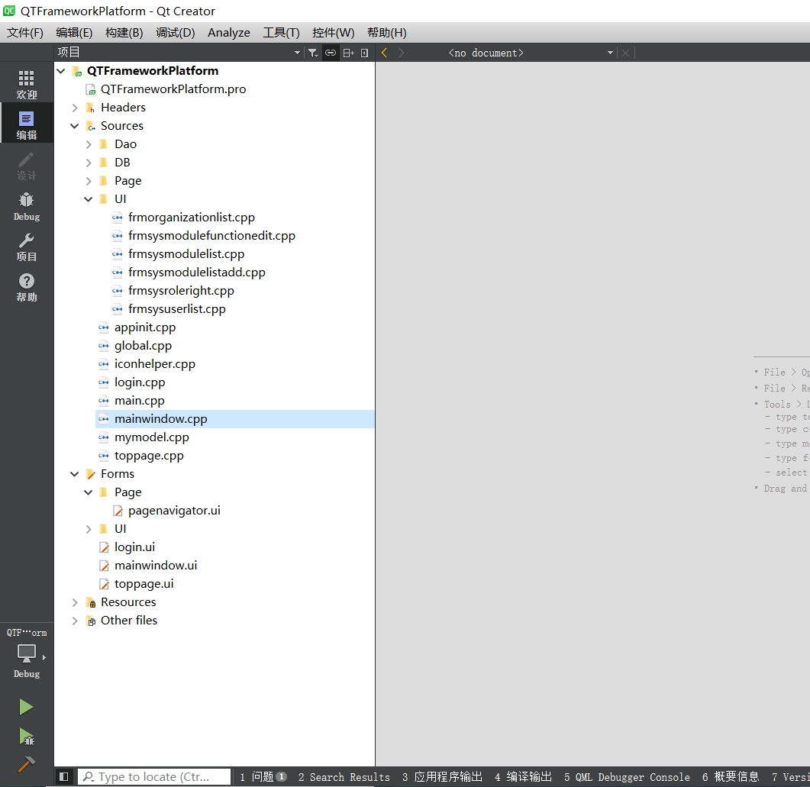810x787 pixels.
Task: Expand the Page folder under Sources
Action: 89,181
